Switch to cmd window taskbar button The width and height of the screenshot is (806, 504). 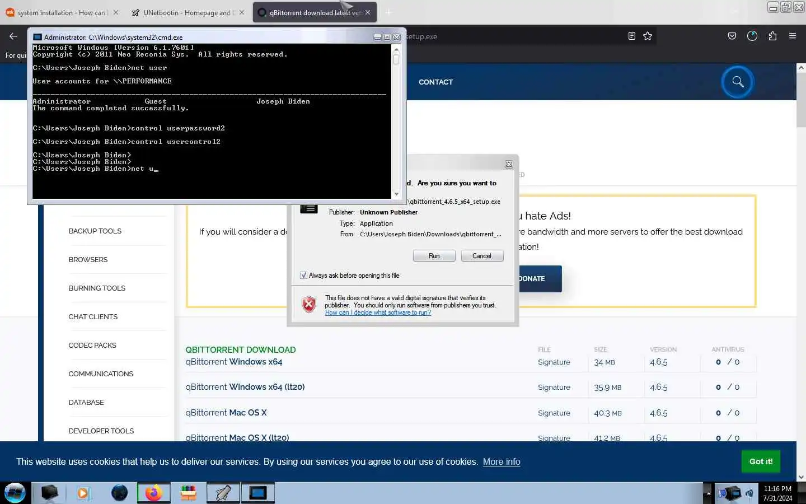tap(258, 493)
